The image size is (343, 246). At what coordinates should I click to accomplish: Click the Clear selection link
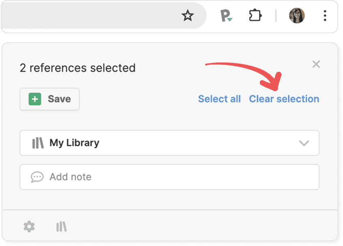click(x=284, y=99)
